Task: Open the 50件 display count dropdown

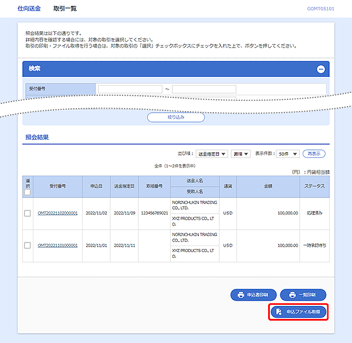Action: (x=288, y=154)
